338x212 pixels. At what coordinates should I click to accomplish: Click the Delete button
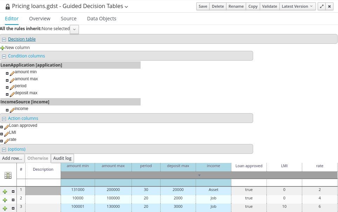(x=218, y=6)
